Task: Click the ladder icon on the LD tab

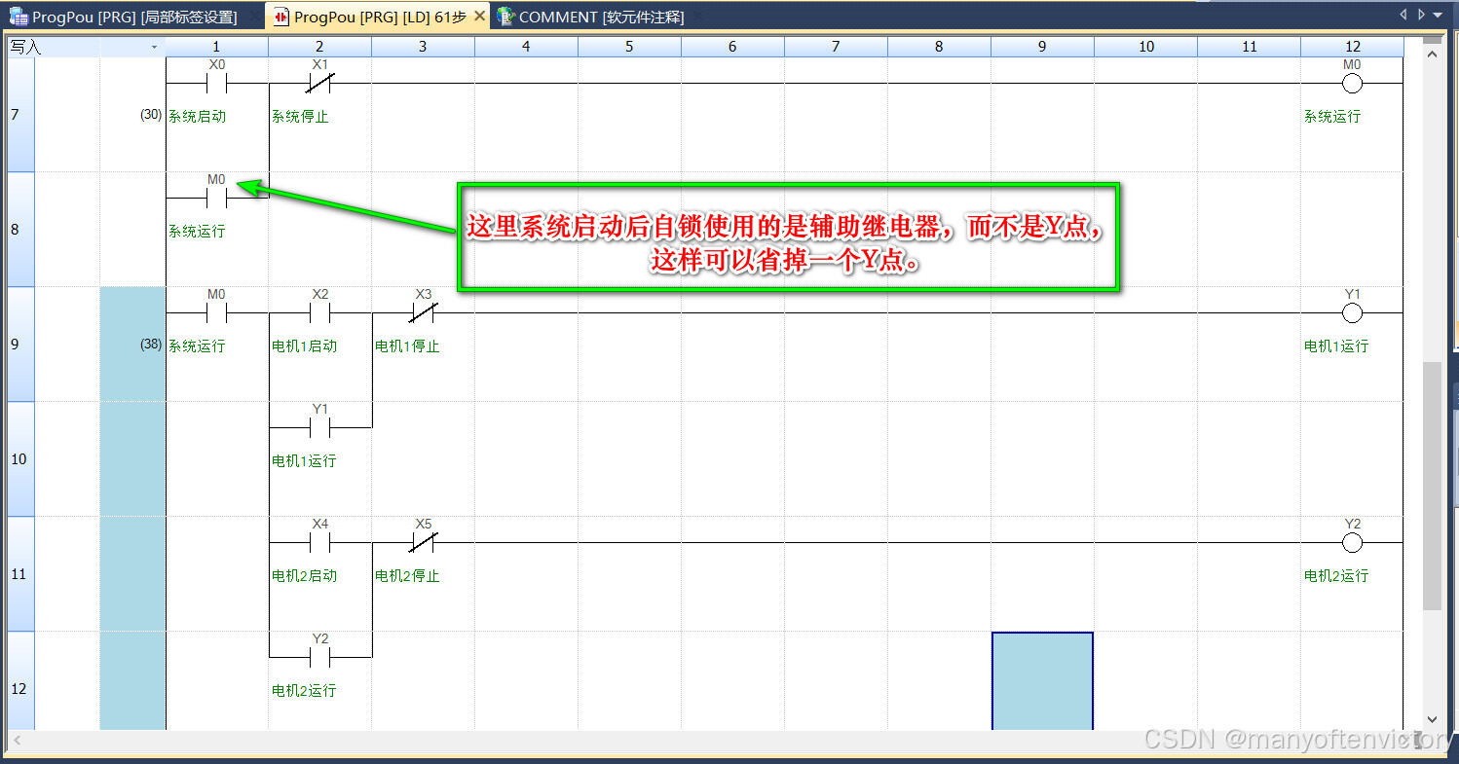Action: pyautogui.click(x=281, y=17)
